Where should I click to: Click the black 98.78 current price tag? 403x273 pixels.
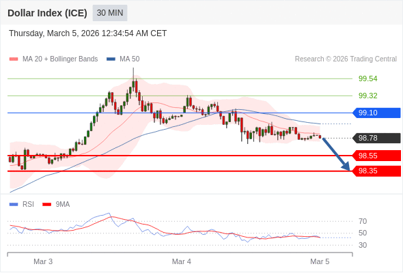(x=376, y=138)
